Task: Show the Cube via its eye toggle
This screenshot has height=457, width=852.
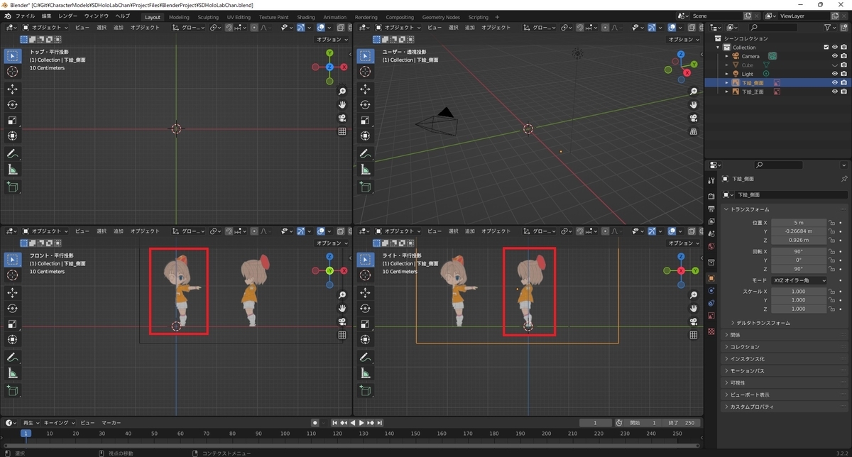Action: [x=835, y=65]
